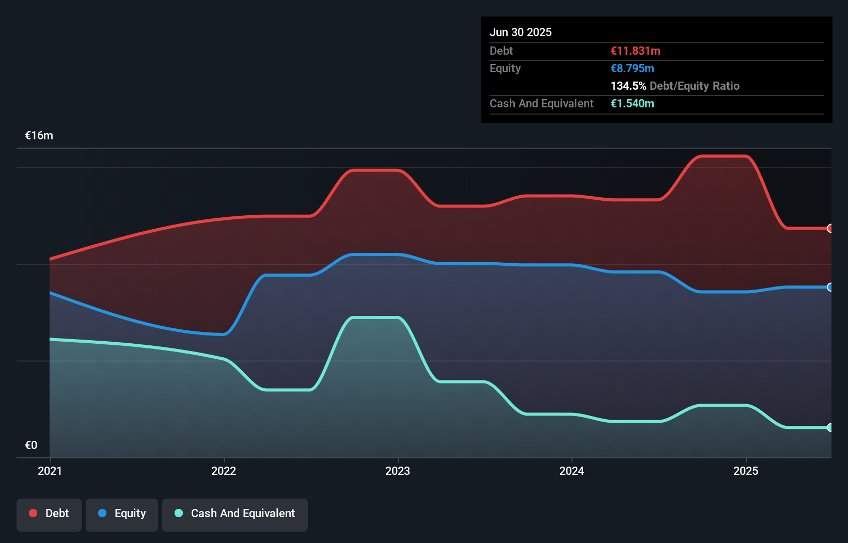Select the teal endpoint marker on the Cash line
This screenshot has width=848, height=543.
[x=830, y=427]
